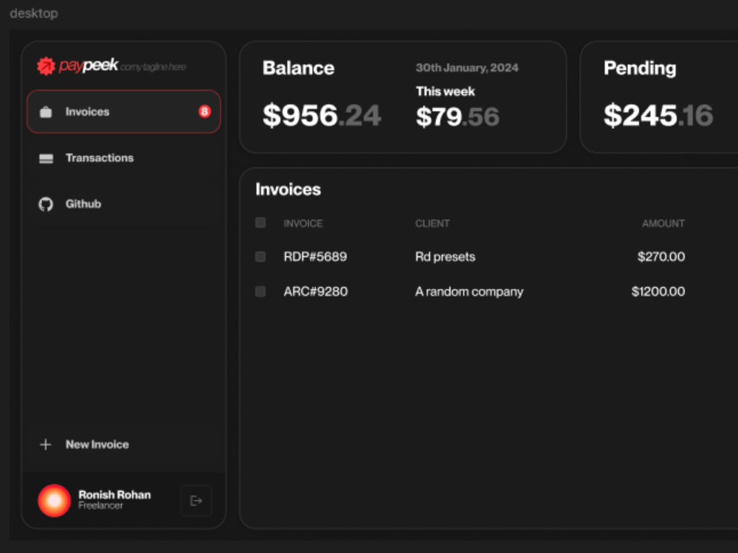738x553 pixels.
Task: Click the $956.24 balance value
Action: coord(322,115)
